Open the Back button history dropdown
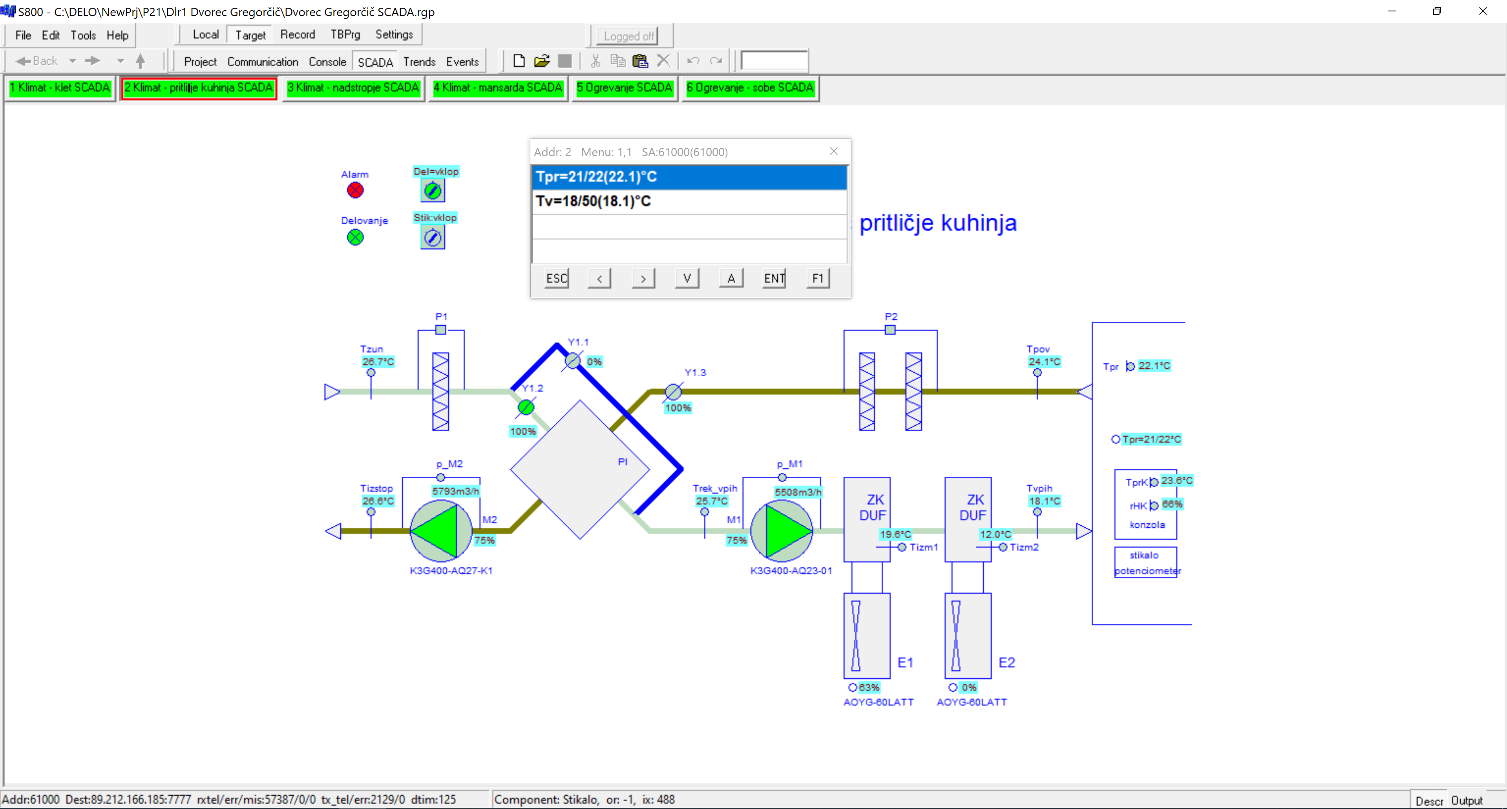 coord(73,61)
